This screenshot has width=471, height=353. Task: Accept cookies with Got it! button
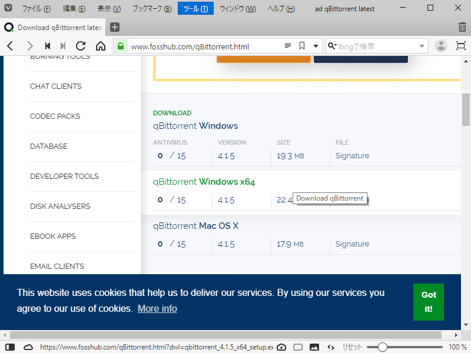click(429, 302)
